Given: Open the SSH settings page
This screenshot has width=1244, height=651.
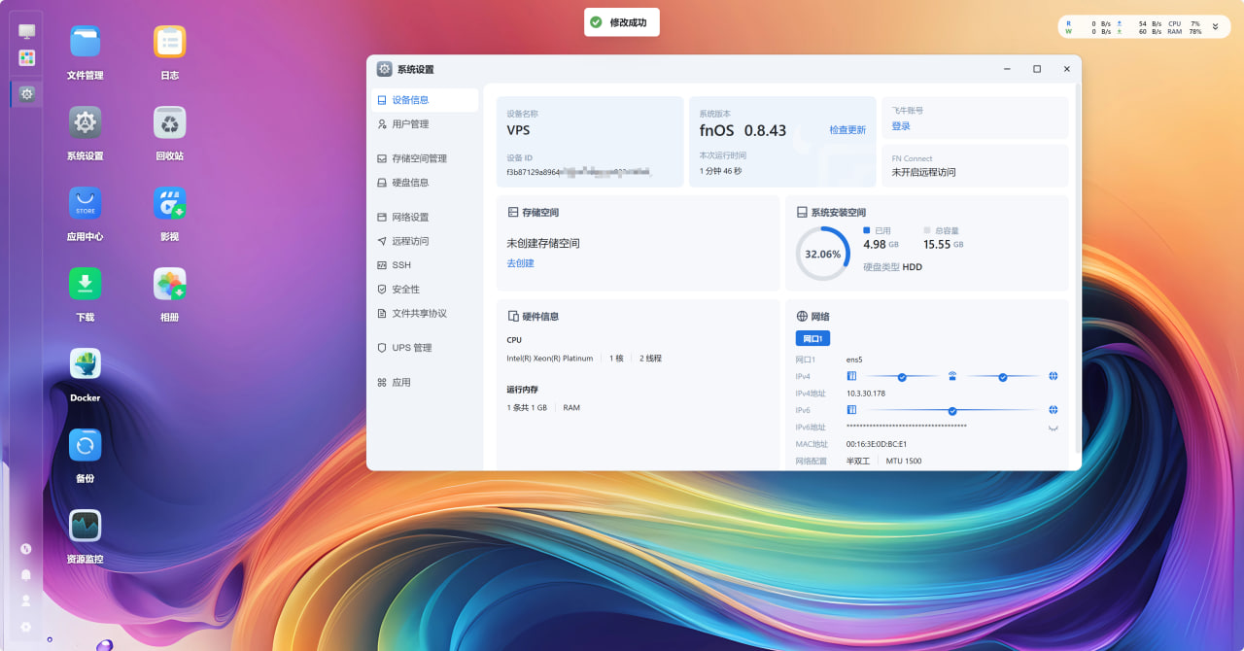Looking at the screenshot, I should tap(425, 265).
